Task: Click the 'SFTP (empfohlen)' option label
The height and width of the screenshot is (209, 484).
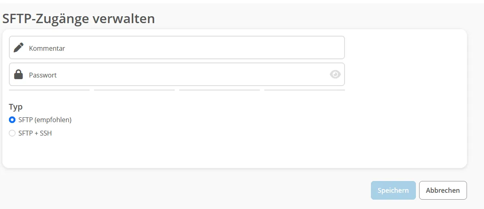Action: point(45,120)
